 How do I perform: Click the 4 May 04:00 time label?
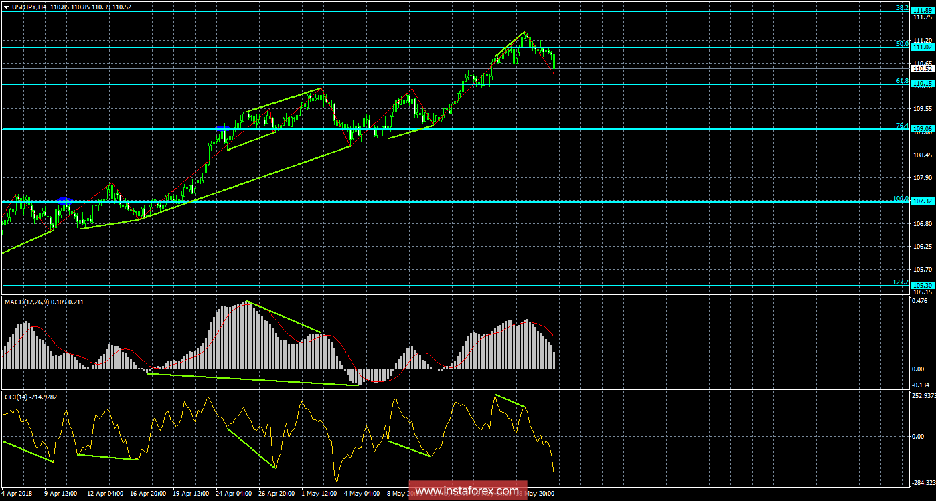[x=362, y=494]
